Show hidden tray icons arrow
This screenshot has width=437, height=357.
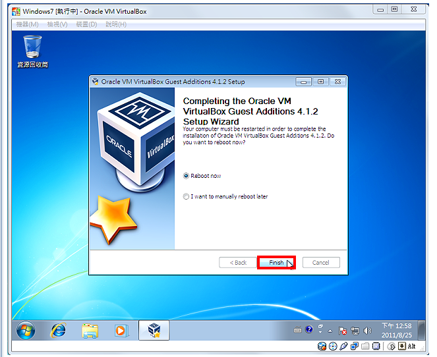[330, 331]
